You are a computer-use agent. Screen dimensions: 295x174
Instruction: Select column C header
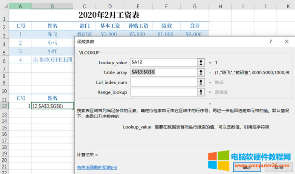(84, 6)
